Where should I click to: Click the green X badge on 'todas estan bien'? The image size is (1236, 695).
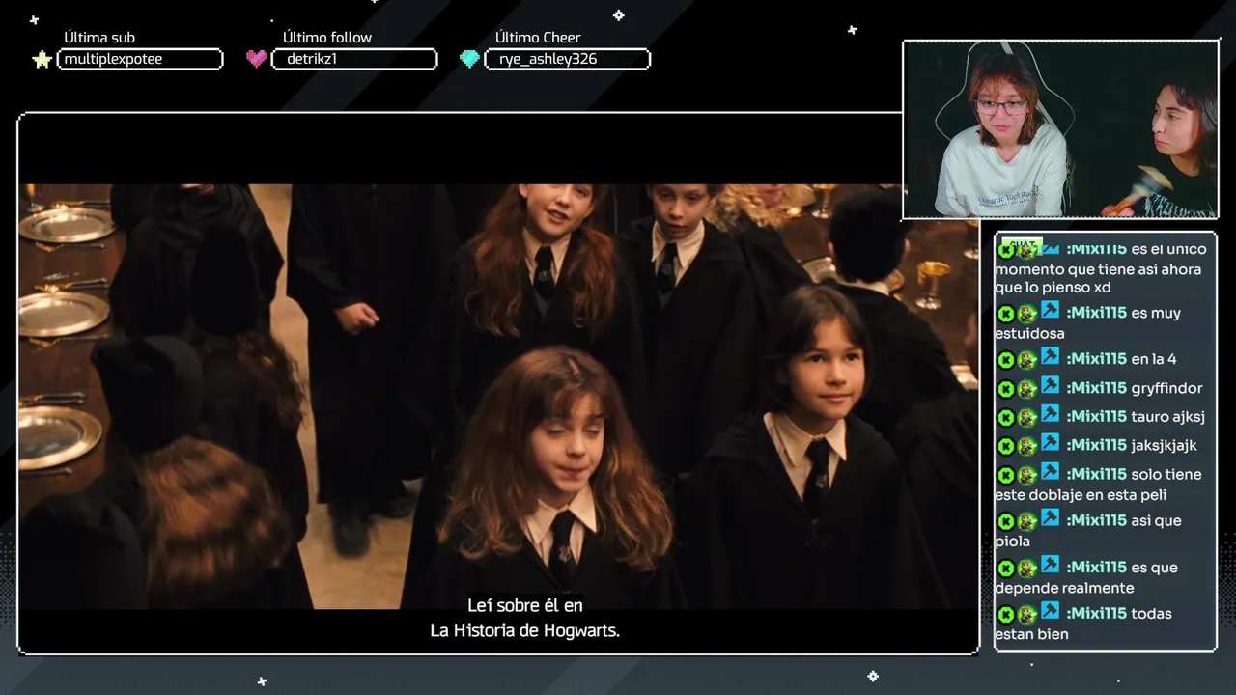tap(1005, 614)
